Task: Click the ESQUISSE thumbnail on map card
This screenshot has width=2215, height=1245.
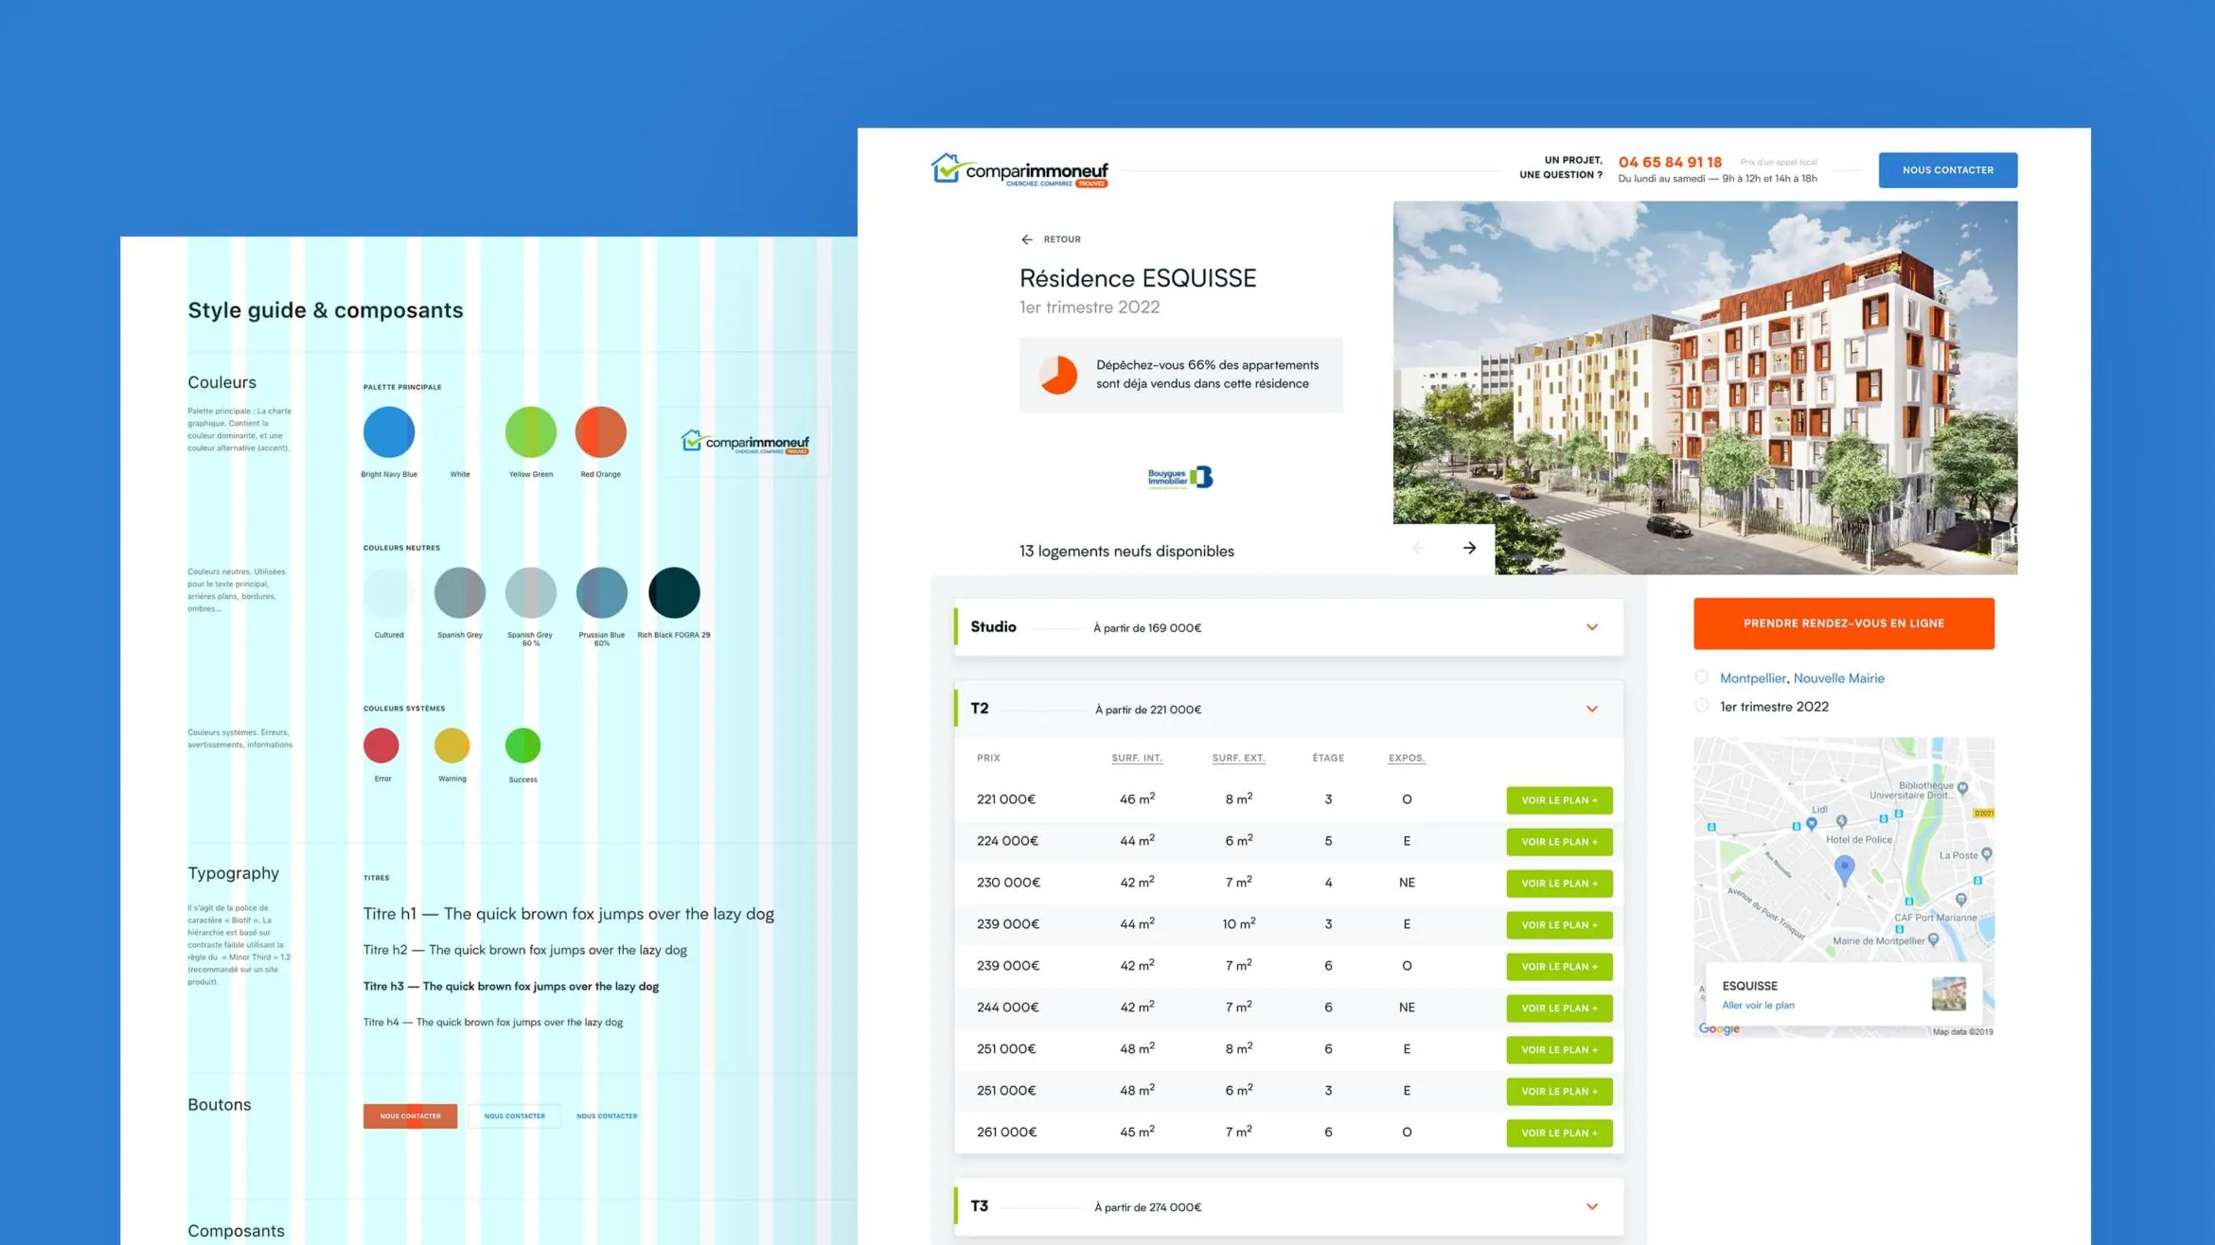Action: (x=1948, y=993)
